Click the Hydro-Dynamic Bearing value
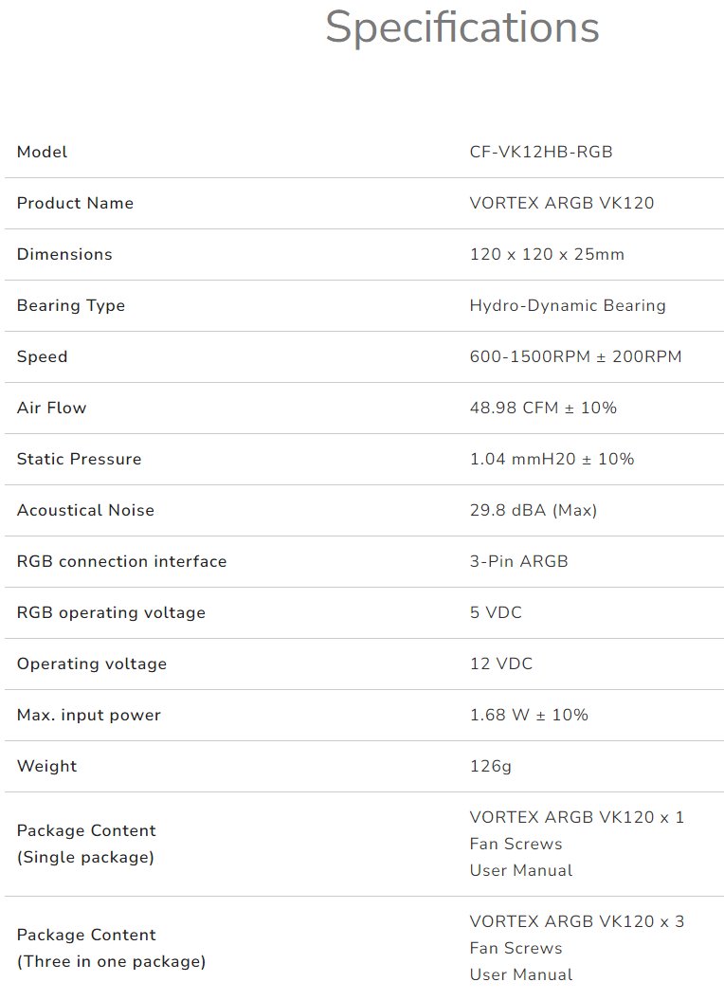The height and width of the screenshot is (1000, 724). pyautogui.click(x=568, y=305)
